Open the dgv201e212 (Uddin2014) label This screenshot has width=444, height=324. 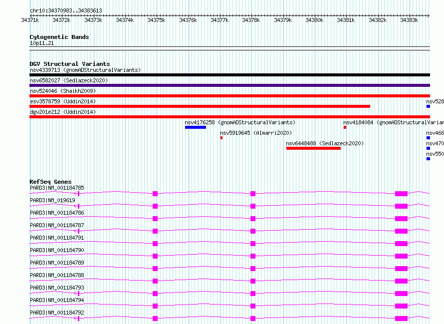(x=63, y=112)
